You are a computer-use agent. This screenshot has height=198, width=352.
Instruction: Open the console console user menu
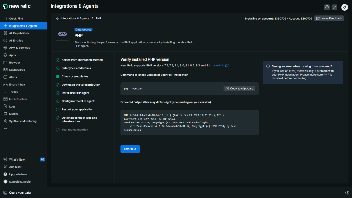pos(20,181)
